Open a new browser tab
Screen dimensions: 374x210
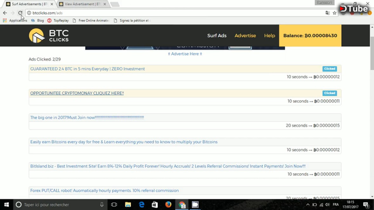[115, 4]
